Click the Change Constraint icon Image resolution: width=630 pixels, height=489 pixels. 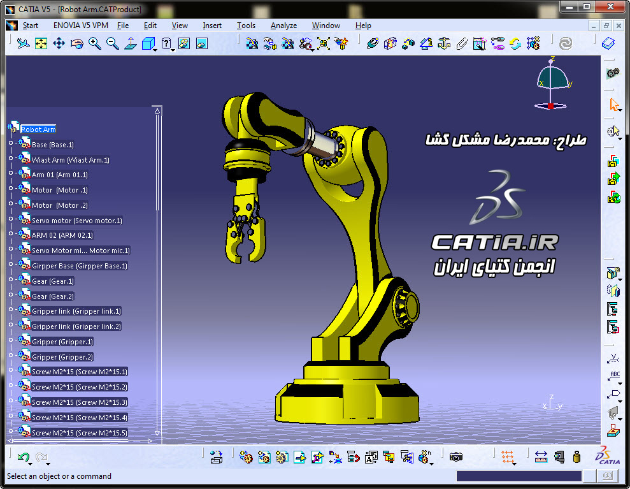click(515, 43)
